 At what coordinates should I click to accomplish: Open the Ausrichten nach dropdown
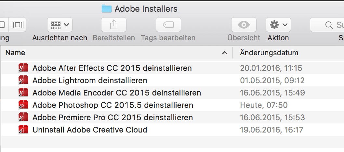point(60,25)
